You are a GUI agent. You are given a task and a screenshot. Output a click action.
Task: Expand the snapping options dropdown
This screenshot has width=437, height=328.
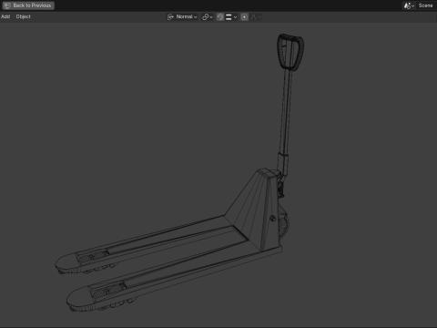(231, 17)
